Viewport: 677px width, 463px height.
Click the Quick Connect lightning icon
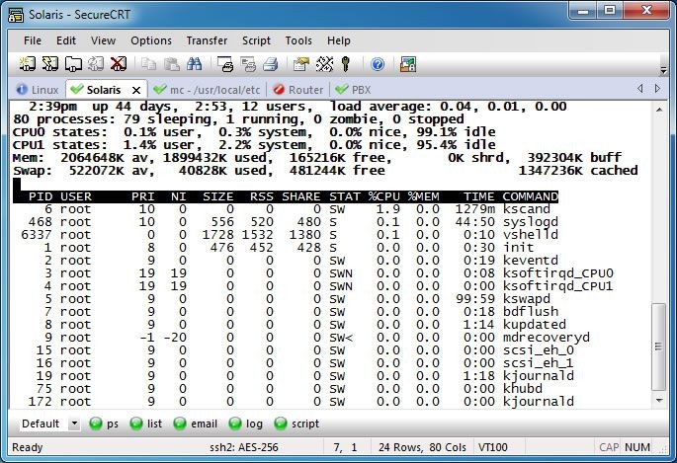[x=50, y=64]
